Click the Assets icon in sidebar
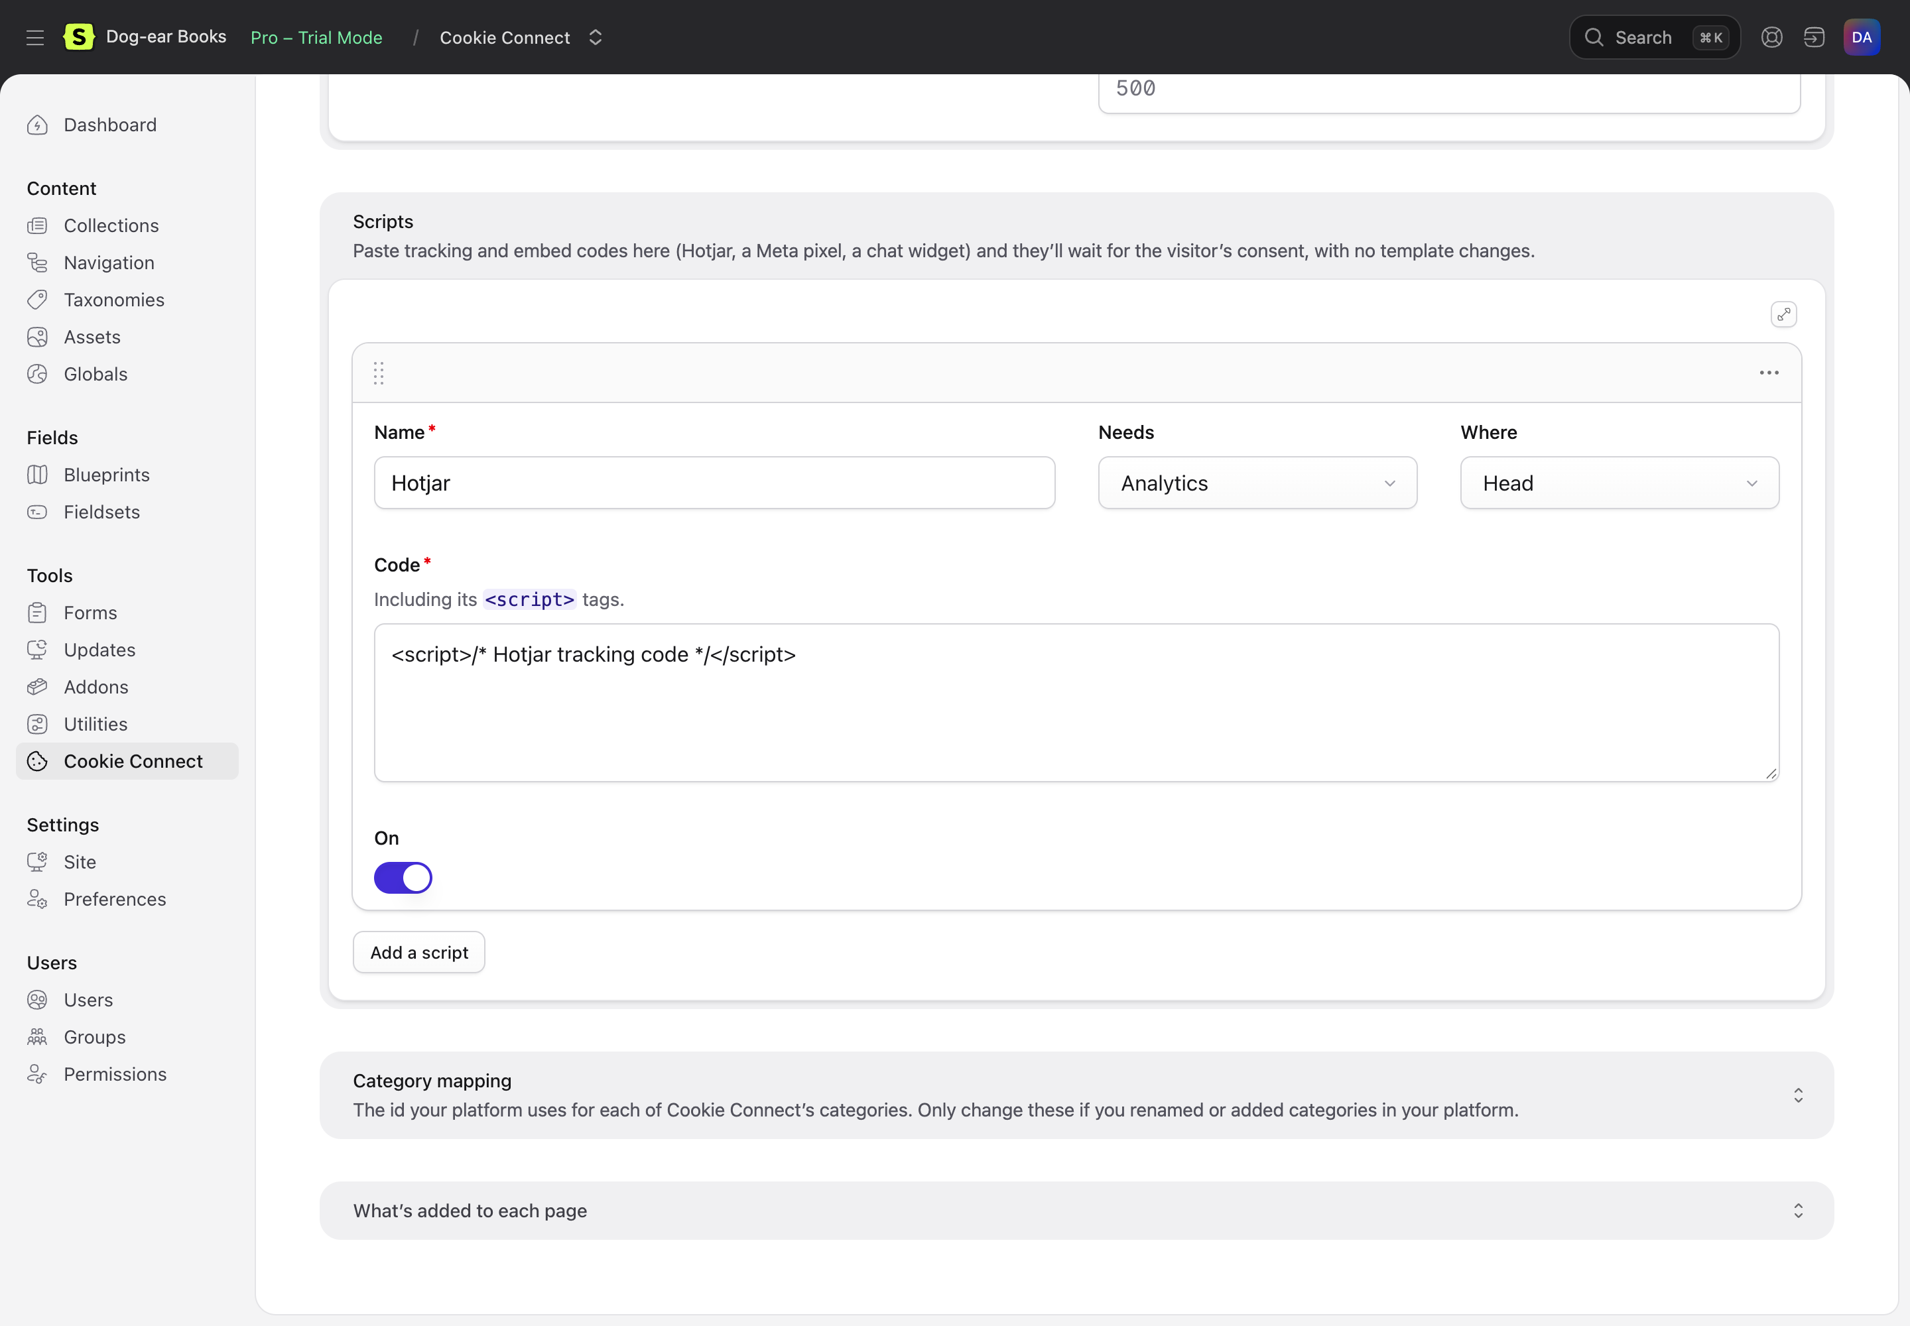1910x1326 pixels. pyautogui.click(x=37, y=337)
